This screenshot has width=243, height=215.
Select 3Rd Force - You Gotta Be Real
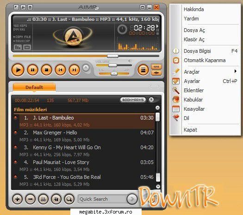(x=87, y=180)
